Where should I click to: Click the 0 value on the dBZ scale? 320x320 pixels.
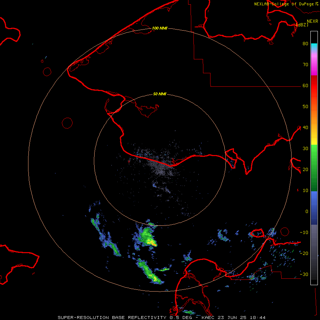(307, 212)
